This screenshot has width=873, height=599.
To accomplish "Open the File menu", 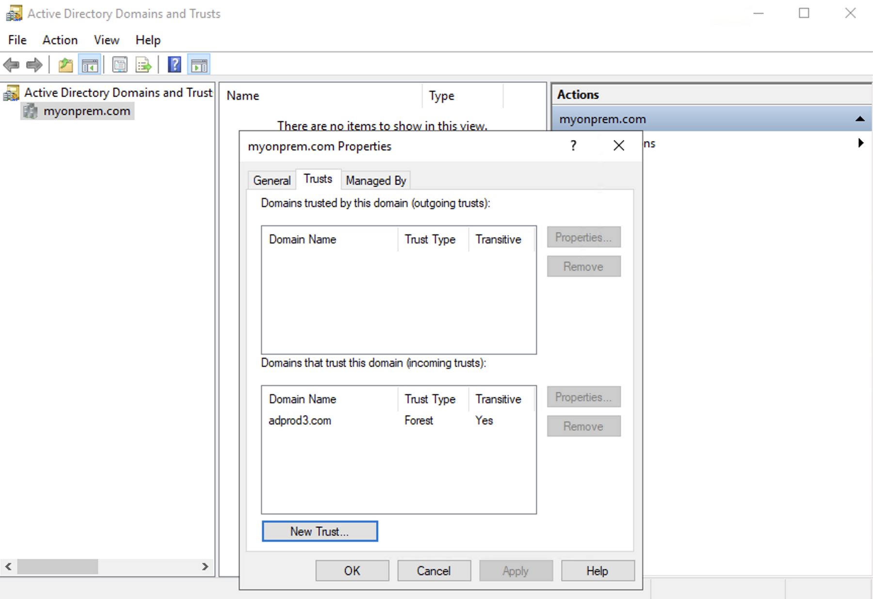I will tap(17, 40).
